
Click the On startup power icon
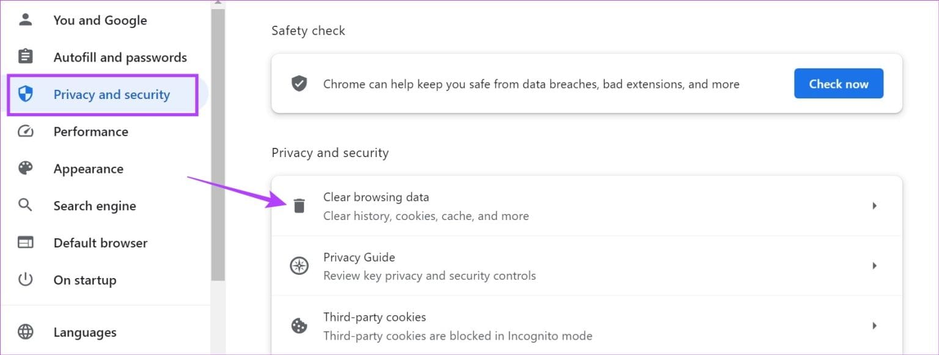(x=25, y=279)
